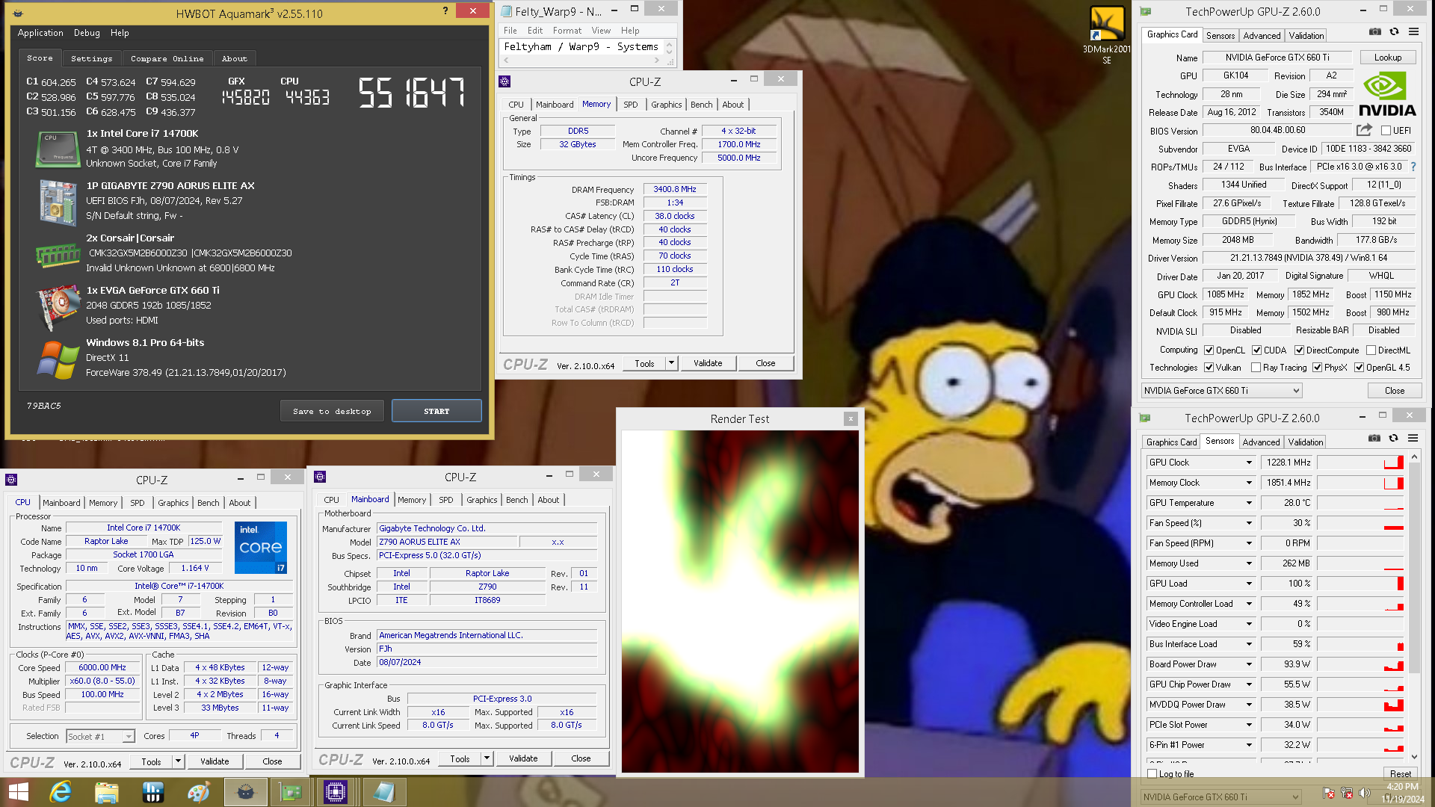Open the Windows Start button
The height and width of the screenshot is (807, 1435).
(18, 792)
